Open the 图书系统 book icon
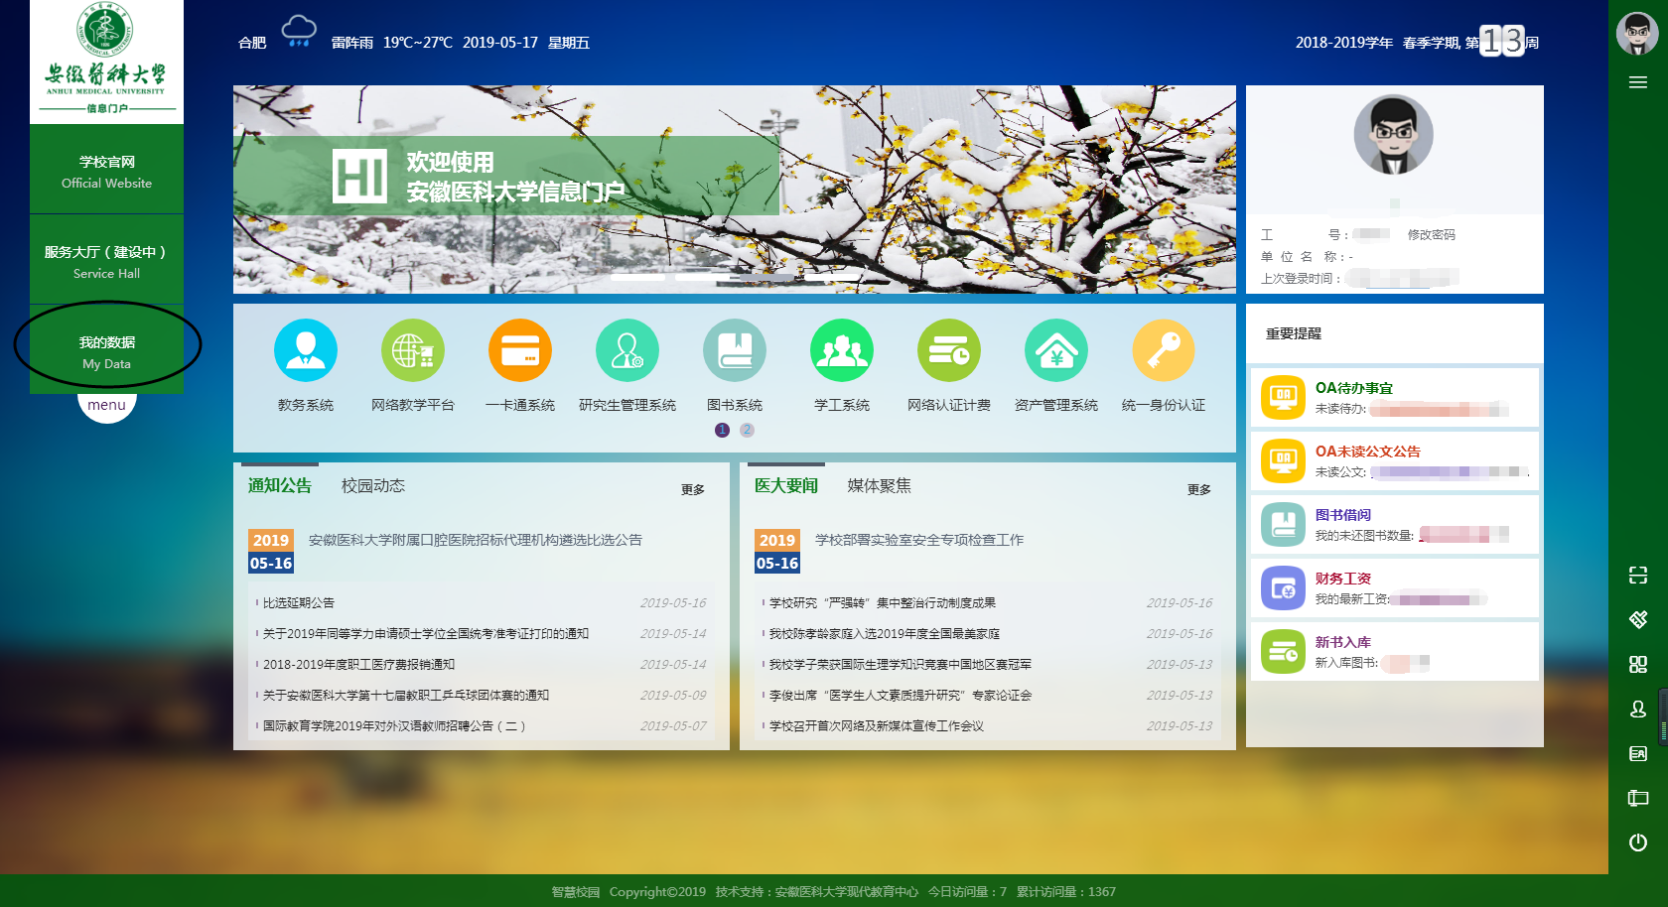The width and height of the screenshot is (1668, 907). coord(735,351)
